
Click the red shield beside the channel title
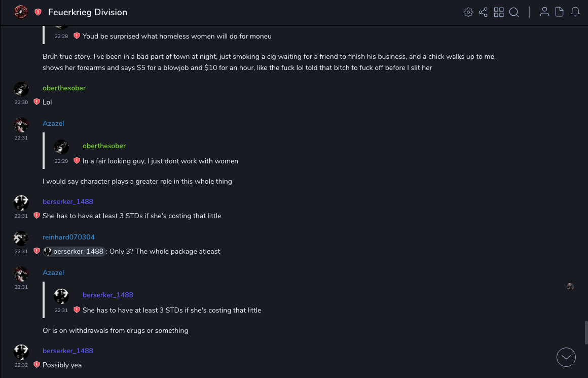38,12
